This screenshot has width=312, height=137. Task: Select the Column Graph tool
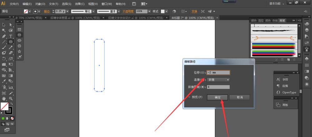[11, 87]
